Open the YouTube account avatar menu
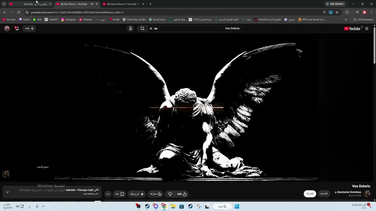376x211 pixels. point(7,28)
